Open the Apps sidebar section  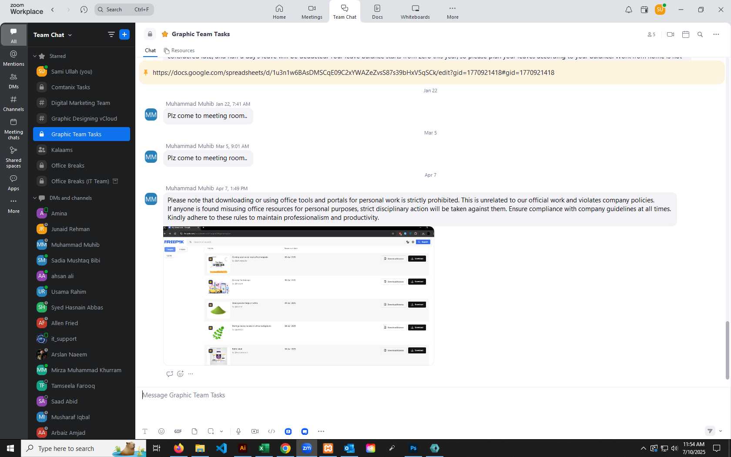(x=13, y=183)
